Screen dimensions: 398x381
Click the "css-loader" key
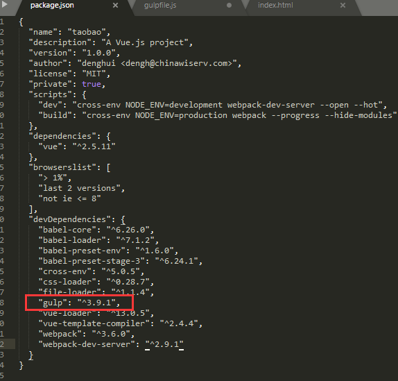point(67,282)
